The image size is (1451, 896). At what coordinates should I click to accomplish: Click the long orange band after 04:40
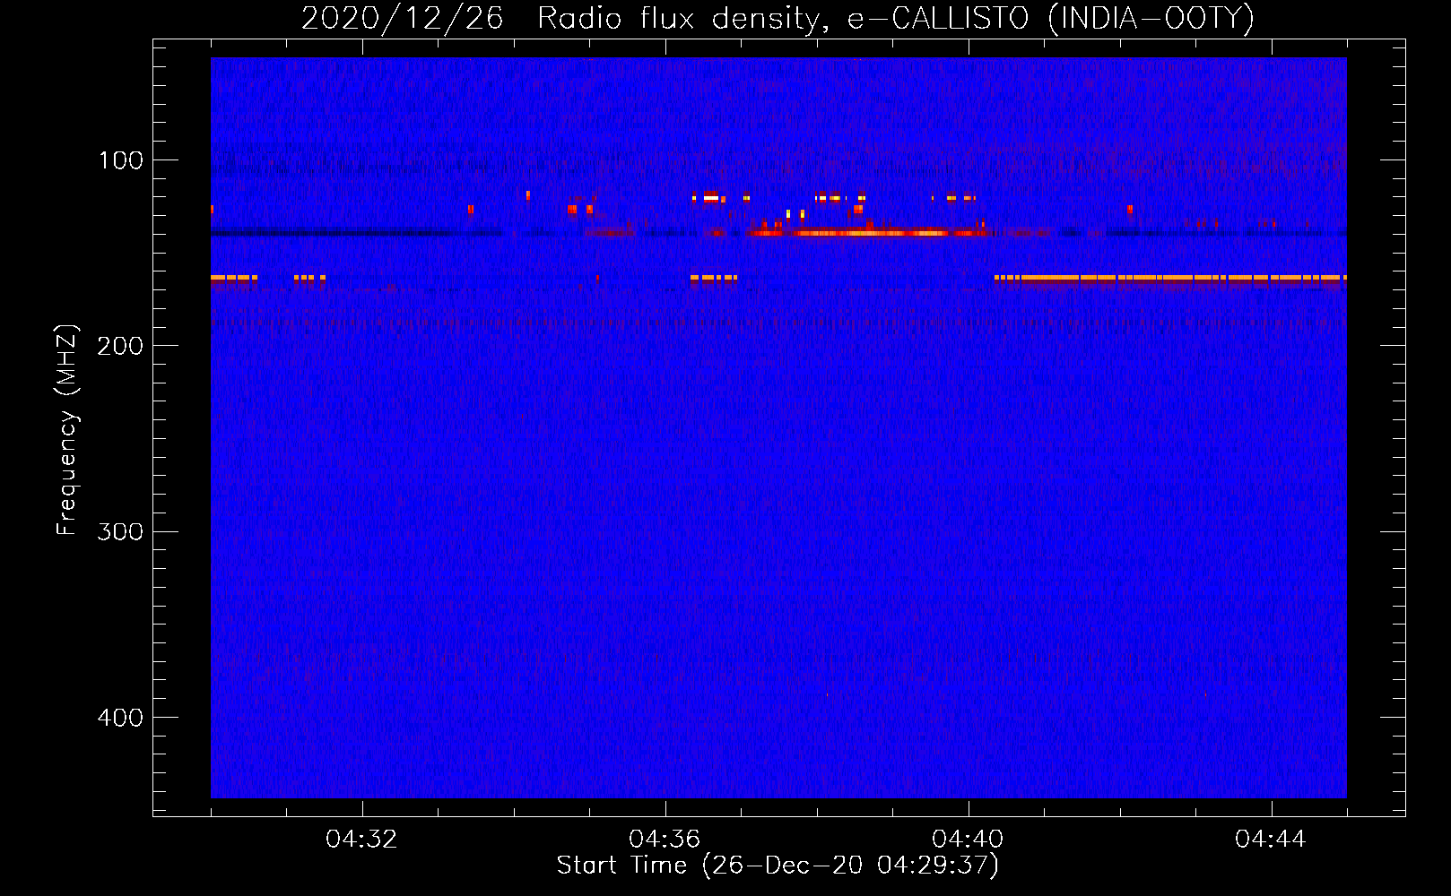[x=1170, y=279]
